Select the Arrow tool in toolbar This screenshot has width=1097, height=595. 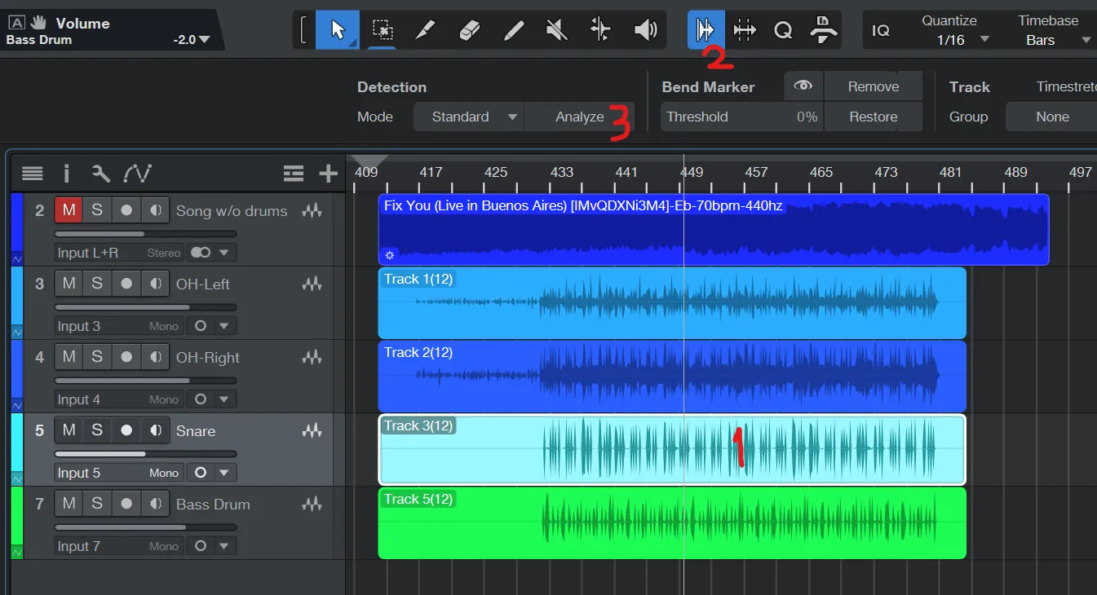point(337,30)
